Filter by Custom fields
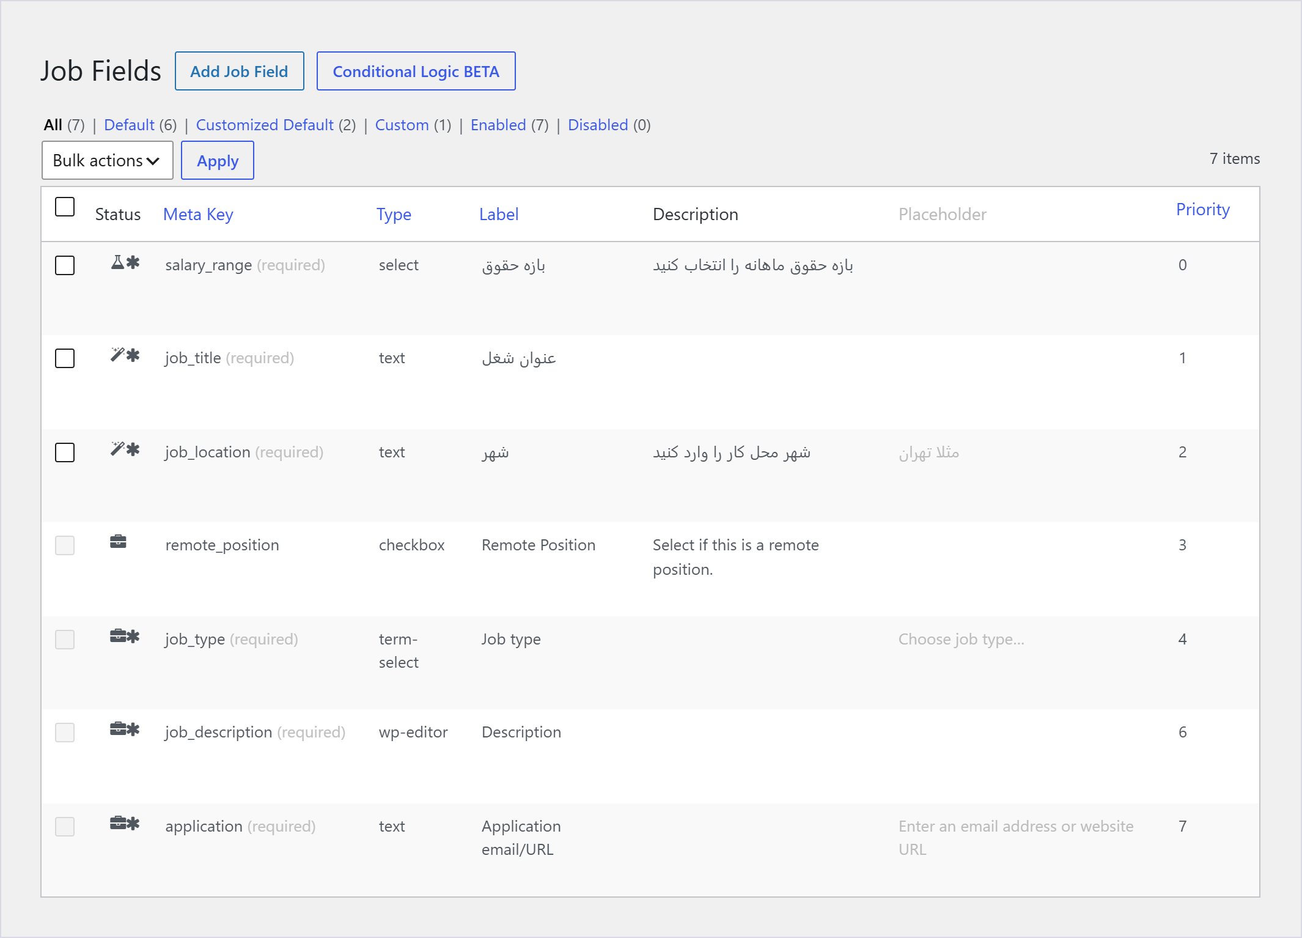Image resolution: width=1302 pixels, height=938 pixels. point(402,125)
